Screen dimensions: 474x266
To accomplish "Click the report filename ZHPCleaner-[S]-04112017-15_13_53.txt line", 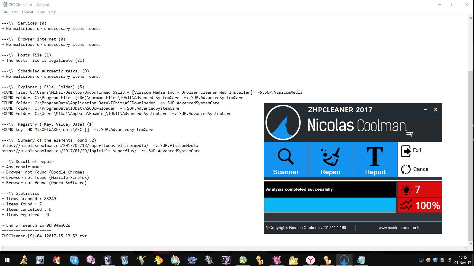I will tap(44, 236).
